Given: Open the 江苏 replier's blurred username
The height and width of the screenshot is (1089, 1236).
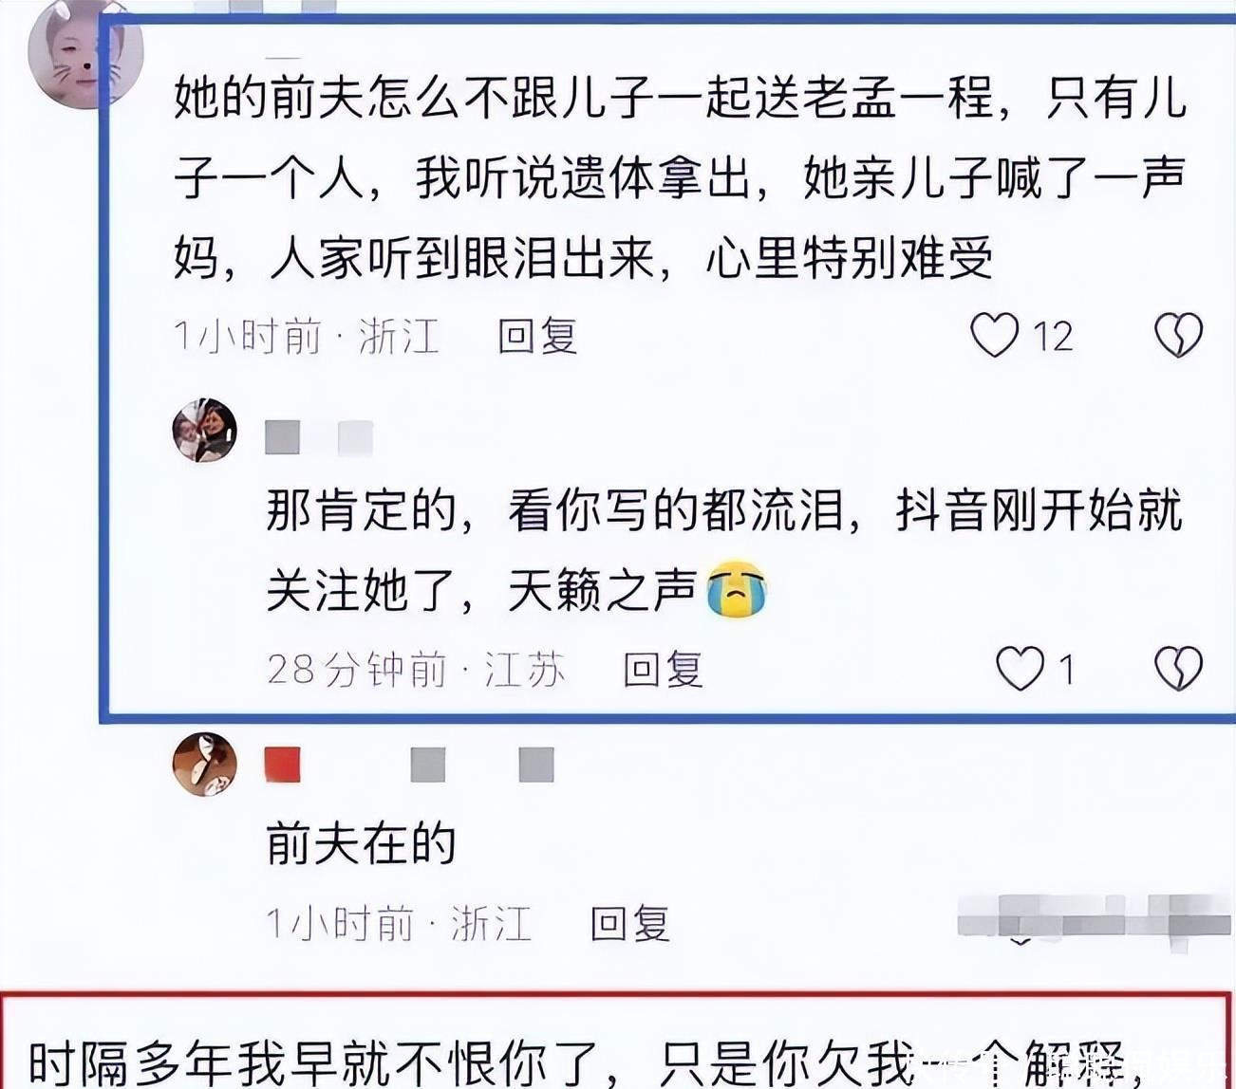Looking at the screenshot, I should (x=319, y=438).
